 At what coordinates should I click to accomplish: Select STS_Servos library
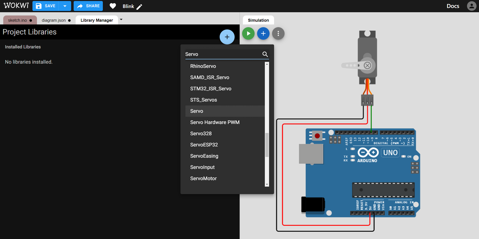click(225, 100)
